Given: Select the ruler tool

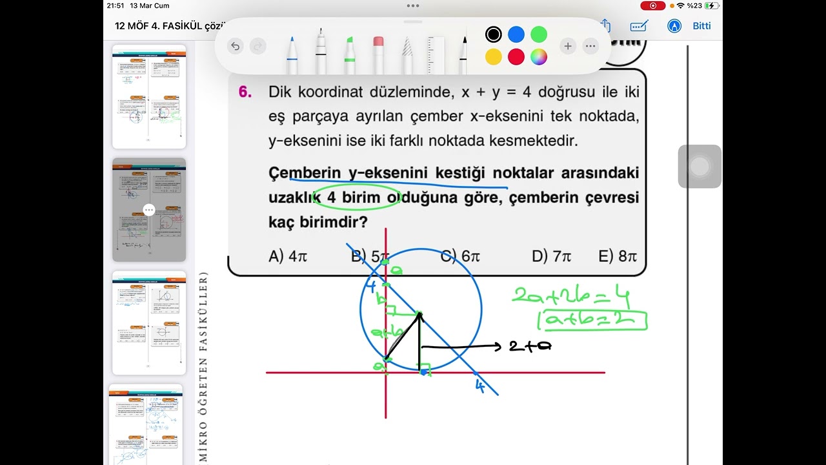Looking at the screenshot, I should click(436, 54).
